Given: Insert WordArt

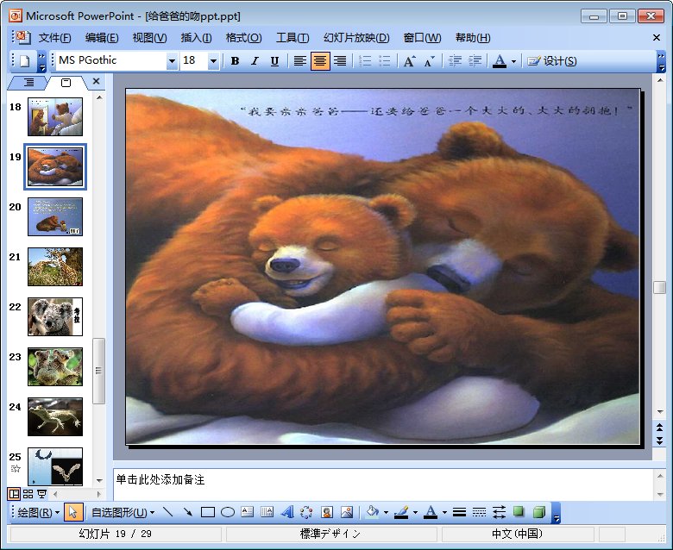Looking at the screenshot, I should click(x=287, y=512).
